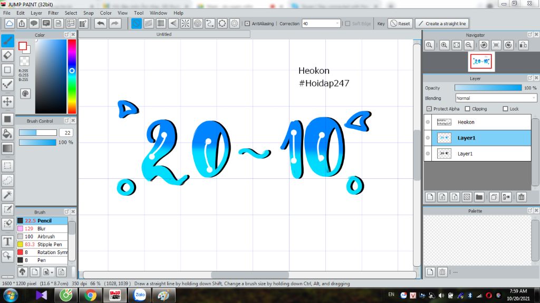Select the Shape (rectangle) tool

[x=7, y=70]
